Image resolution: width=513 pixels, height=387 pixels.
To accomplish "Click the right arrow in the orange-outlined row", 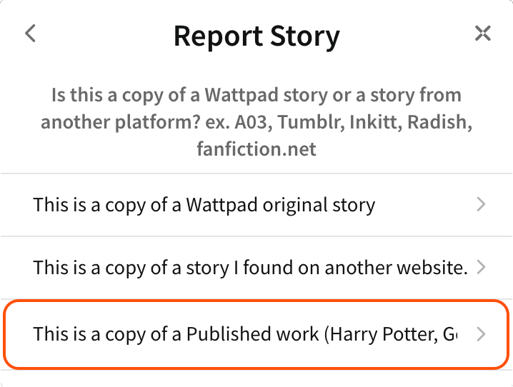I will point(481,333).
